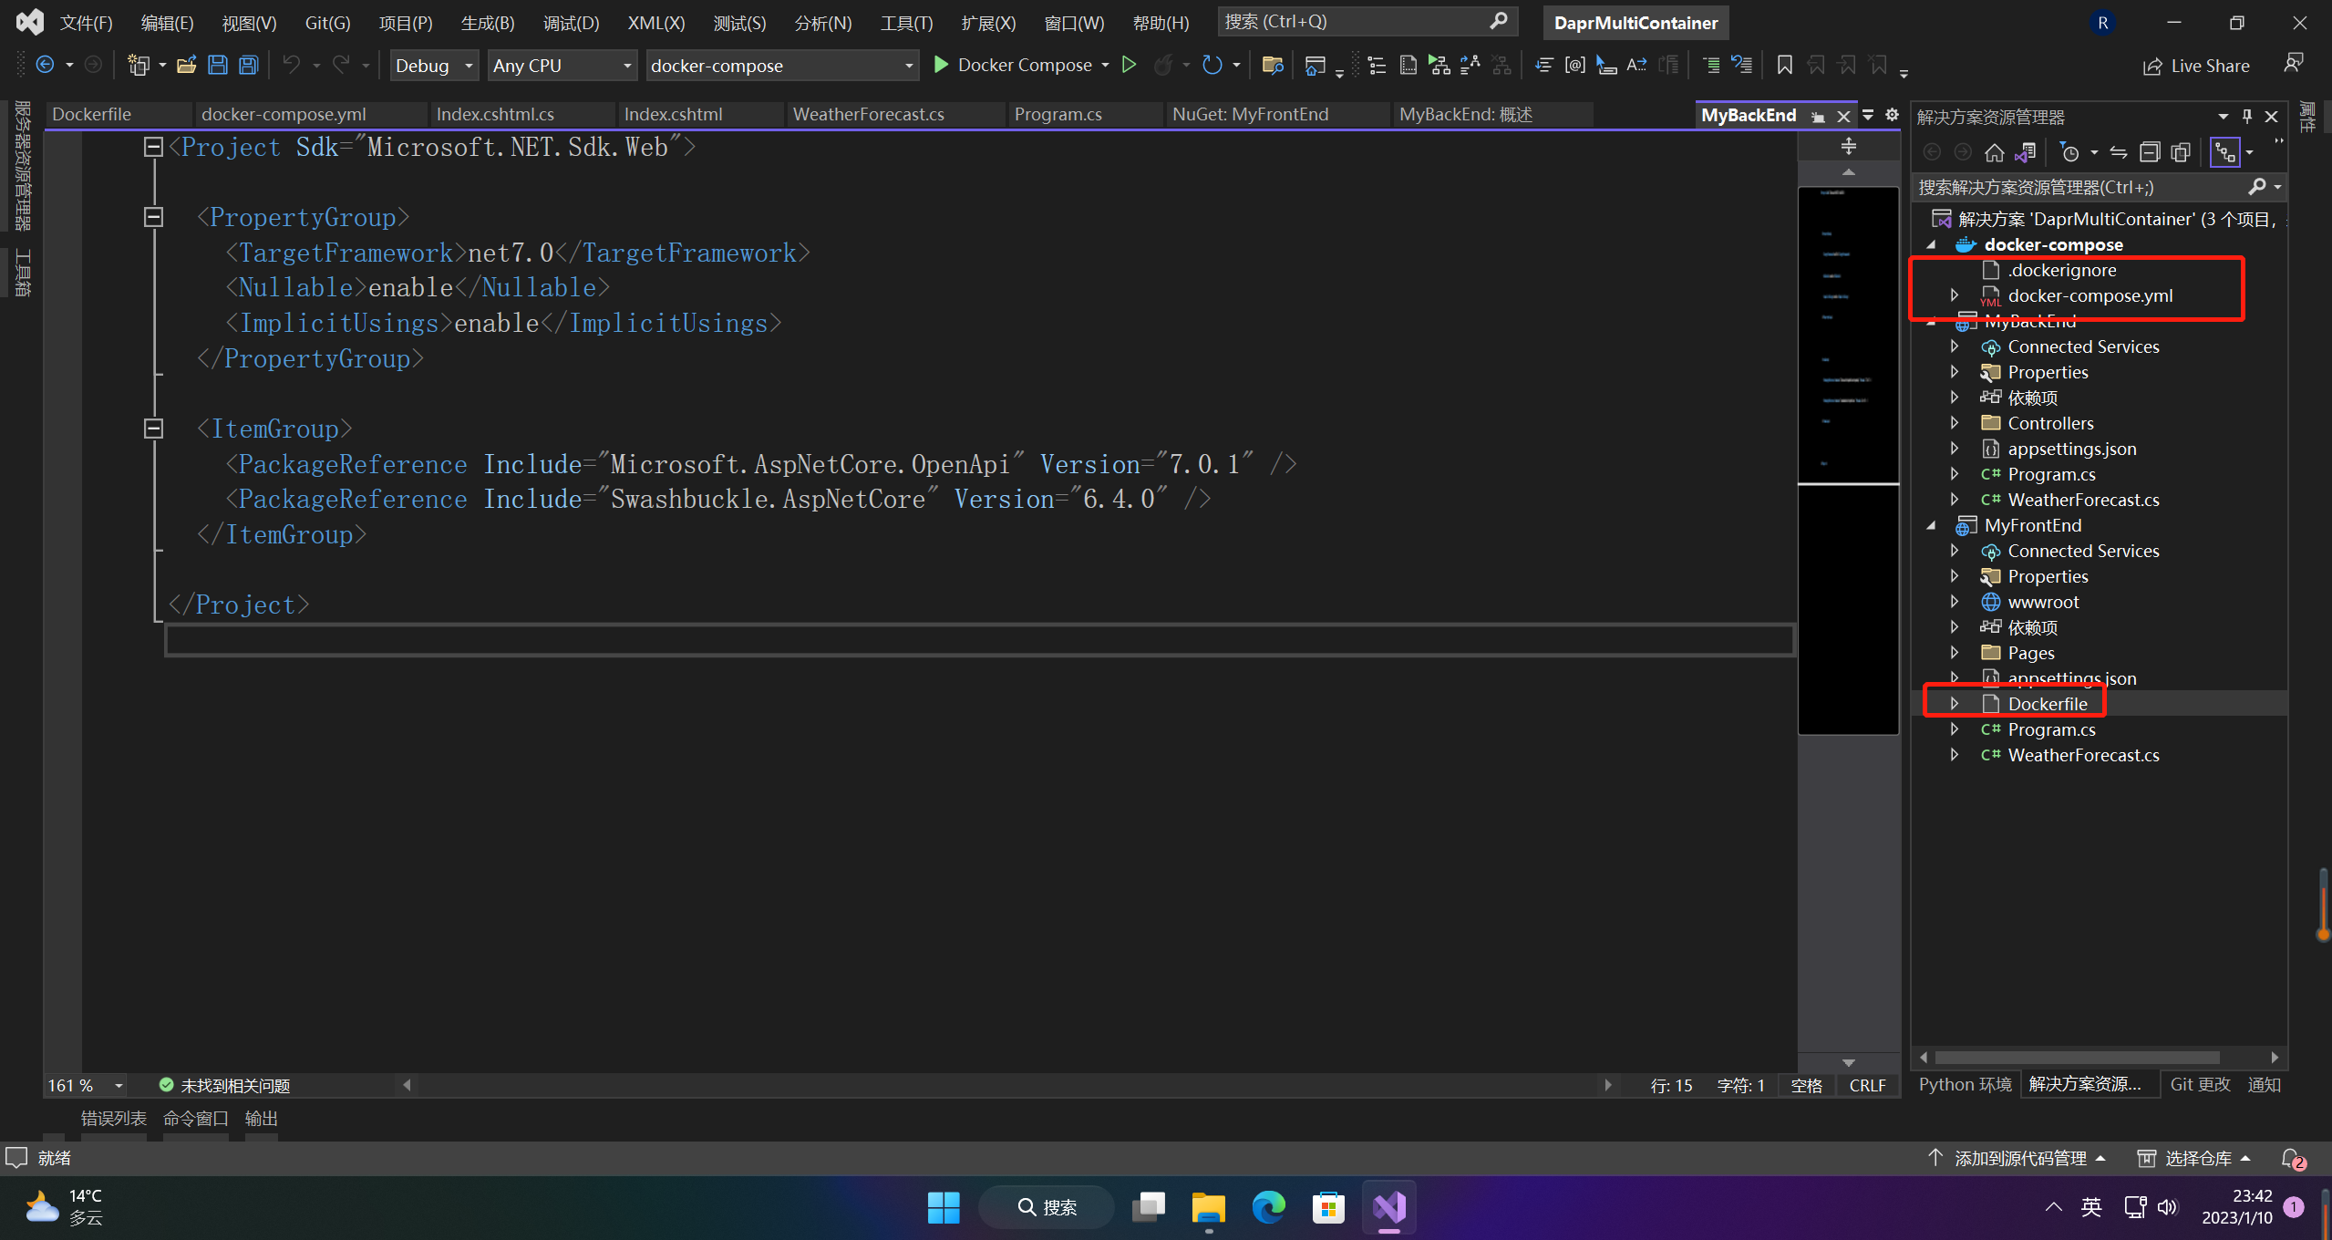Expand the Dockerfile node in MyFrontEnd
This screenshot has width=2332, height=1240.
click(x=1955, y=704)
